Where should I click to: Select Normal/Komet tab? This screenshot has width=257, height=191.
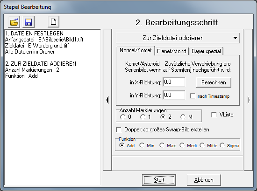point(136,50)
